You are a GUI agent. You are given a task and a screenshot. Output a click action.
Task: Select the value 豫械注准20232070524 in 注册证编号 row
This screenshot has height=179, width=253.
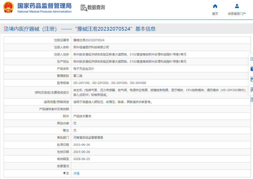[89, 40]
